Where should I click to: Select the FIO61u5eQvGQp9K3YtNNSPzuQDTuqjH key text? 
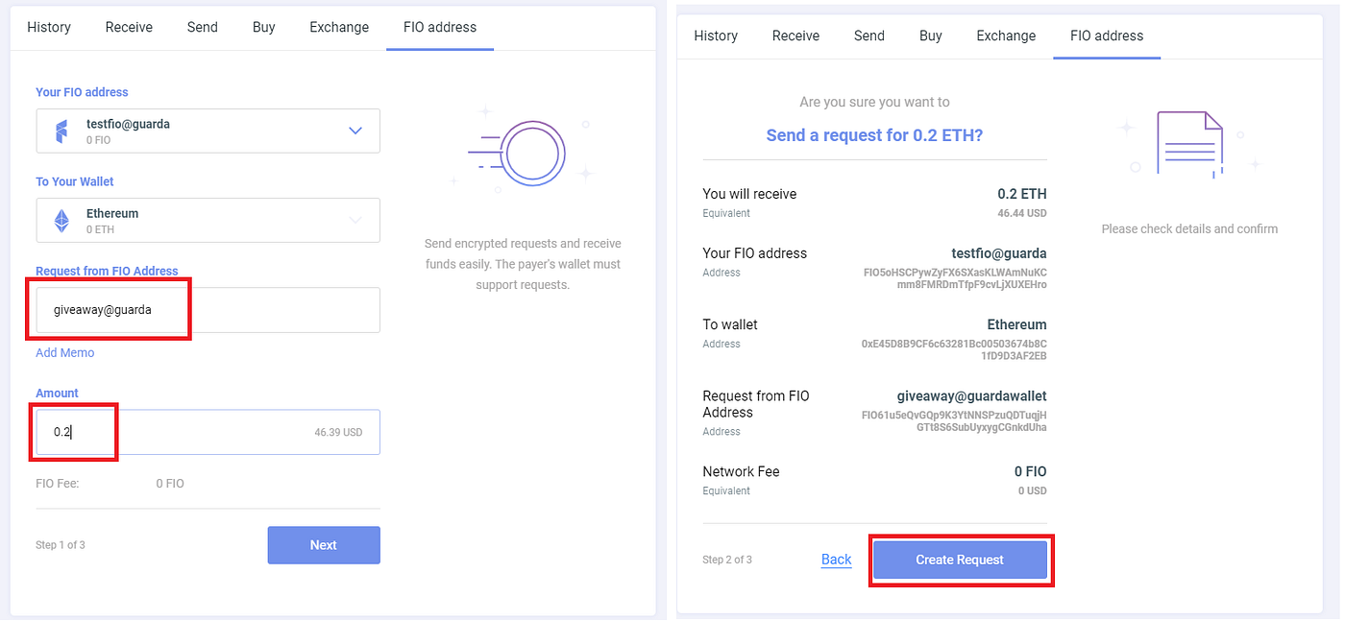(x=955, y=415)
